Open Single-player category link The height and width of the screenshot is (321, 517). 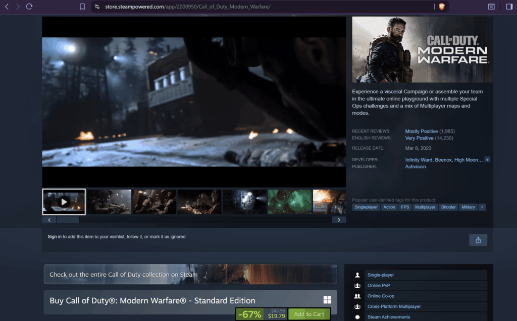(381, 275)
